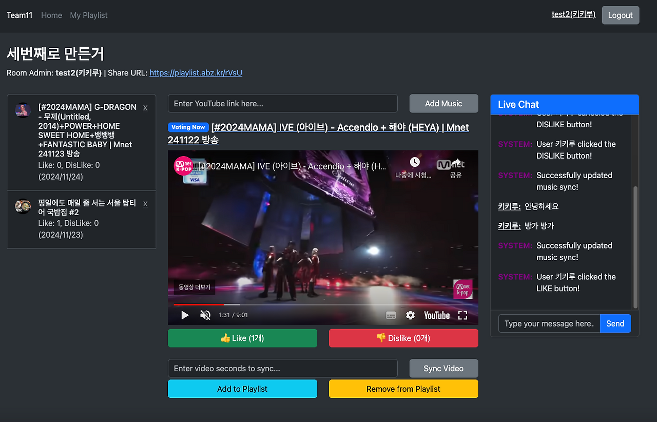
Task: Click the green Like button
Action: click(x=242, y=338)
